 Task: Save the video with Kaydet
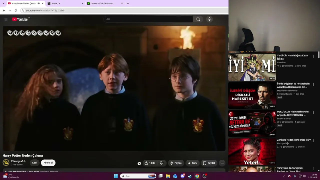pyautogui.click(x=209, y=163)
